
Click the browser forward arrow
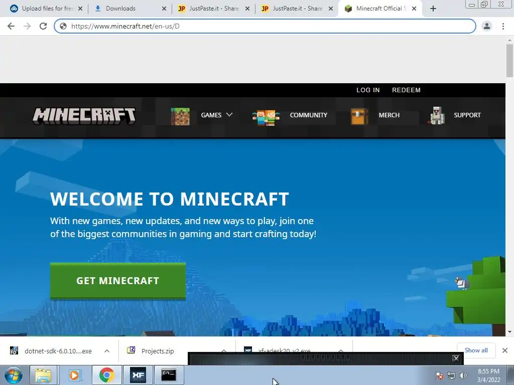point(27,26)
